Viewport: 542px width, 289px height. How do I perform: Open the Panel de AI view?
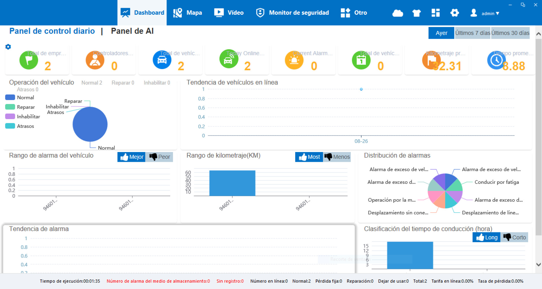tap(132, 31)
